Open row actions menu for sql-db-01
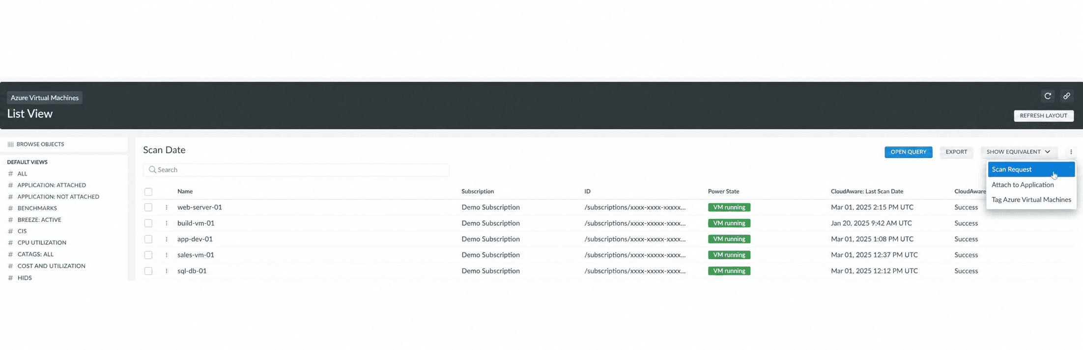1083x350 pixels. coord(167,271)
